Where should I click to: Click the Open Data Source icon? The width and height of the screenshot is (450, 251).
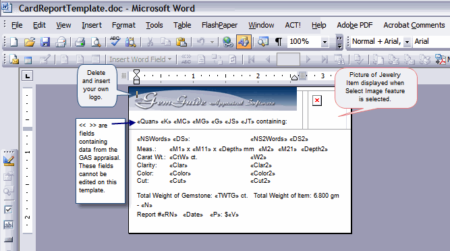(x=28, y=59)
